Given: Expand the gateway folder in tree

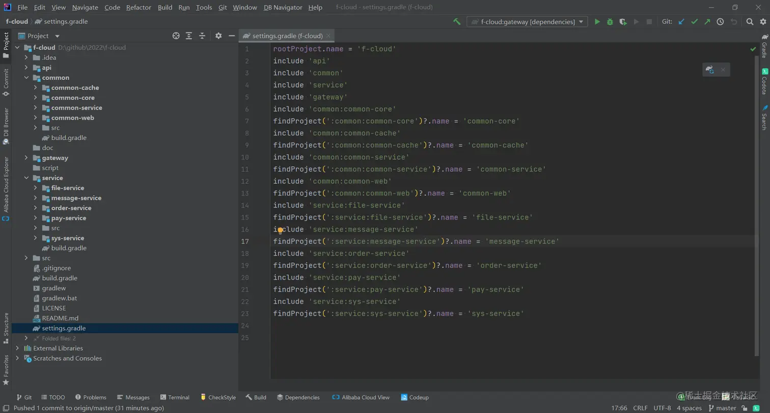Looking at the screenshot, I should pyautogui.click(x=26, y=158).
